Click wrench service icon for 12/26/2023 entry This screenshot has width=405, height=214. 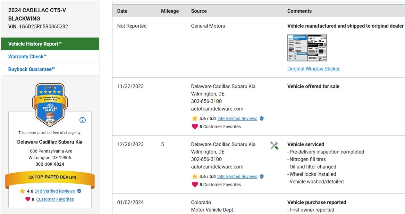coord(274,146)
